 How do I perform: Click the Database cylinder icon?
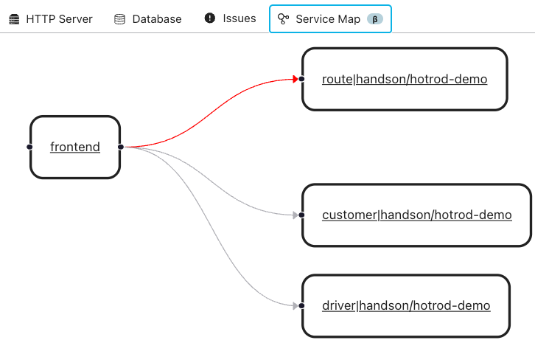point(119,19)
